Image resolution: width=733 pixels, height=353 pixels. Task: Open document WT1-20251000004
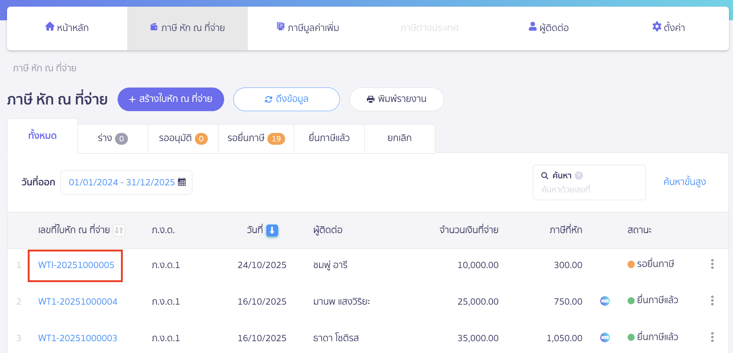coord(78,301)
